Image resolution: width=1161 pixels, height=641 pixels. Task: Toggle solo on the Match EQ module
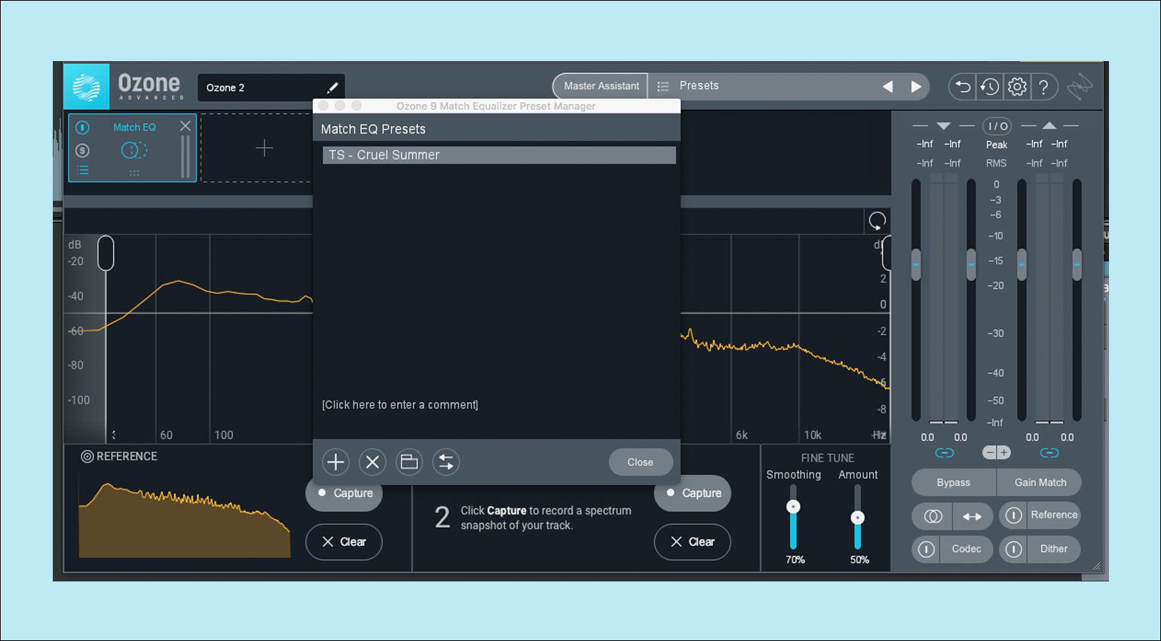pyautogui.click(x=83, y=150)
